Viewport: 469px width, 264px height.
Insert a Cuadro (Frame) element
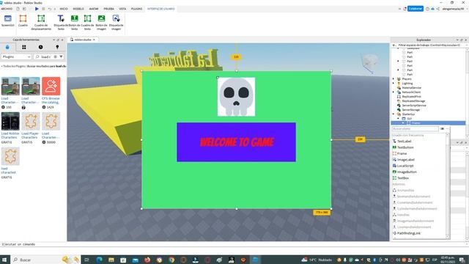(x=23, y=21)
